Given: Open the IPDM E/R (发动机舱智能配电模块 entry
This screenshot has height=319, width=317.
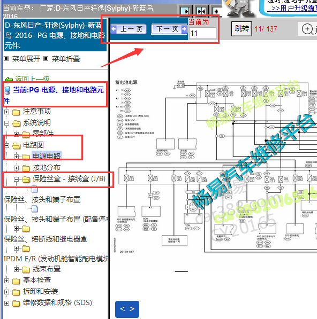Looking at the screenshot, I should click(56, 259).
